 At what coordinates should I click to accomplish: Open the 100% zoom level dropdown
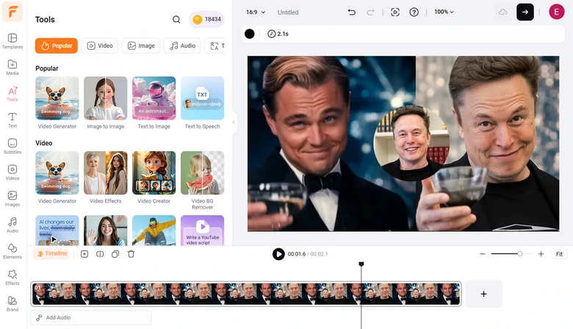tap(444, 12)
